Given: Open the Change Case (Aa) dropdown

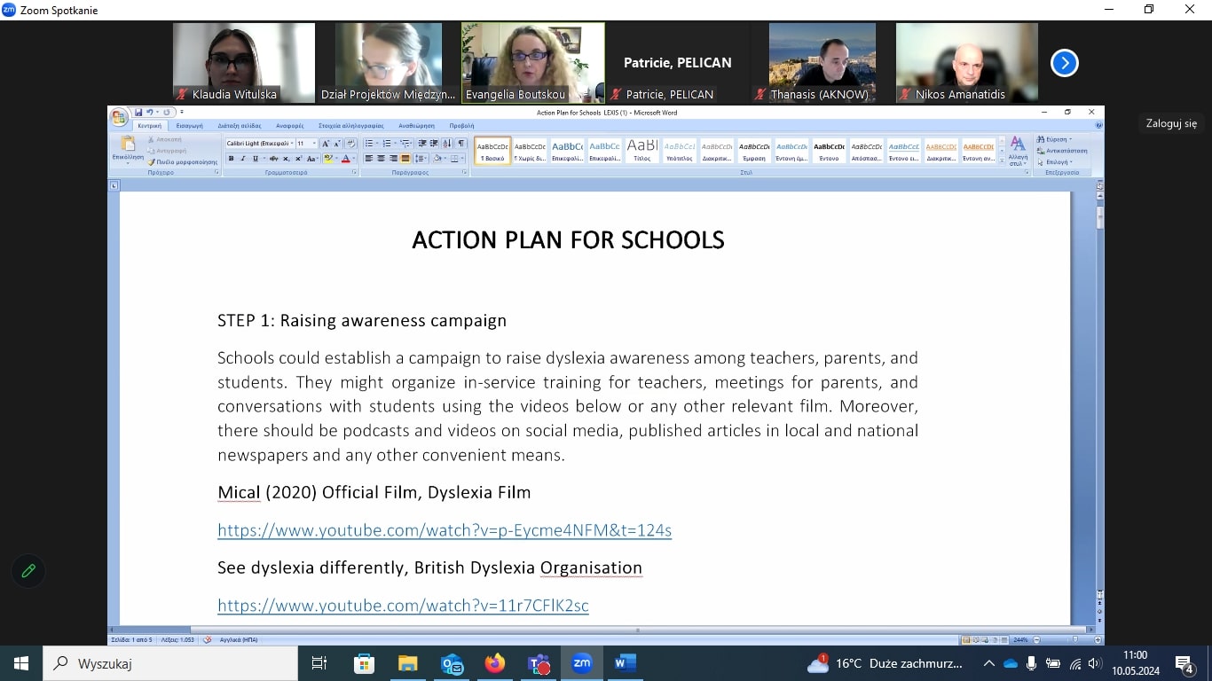Looking at the screenshot, I should click(311, 159).
